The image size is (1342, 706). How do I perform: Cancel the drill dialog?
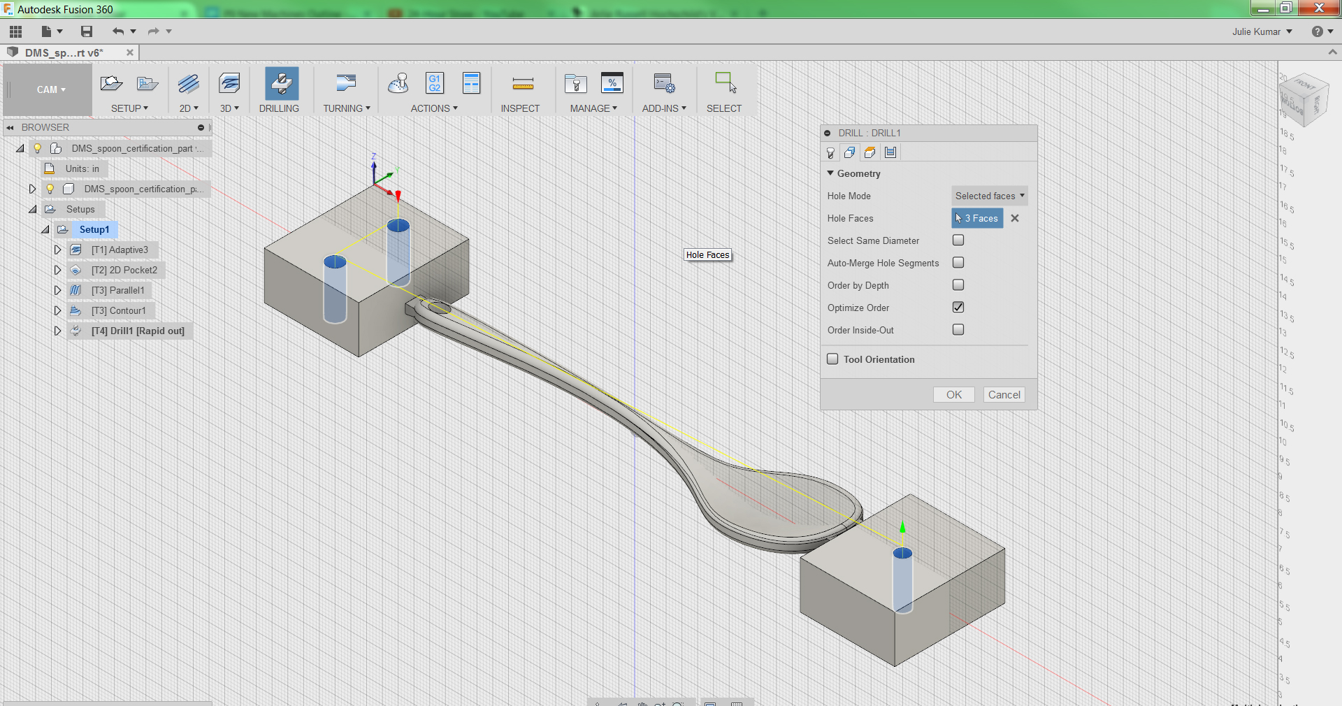tap(1004, 395)
